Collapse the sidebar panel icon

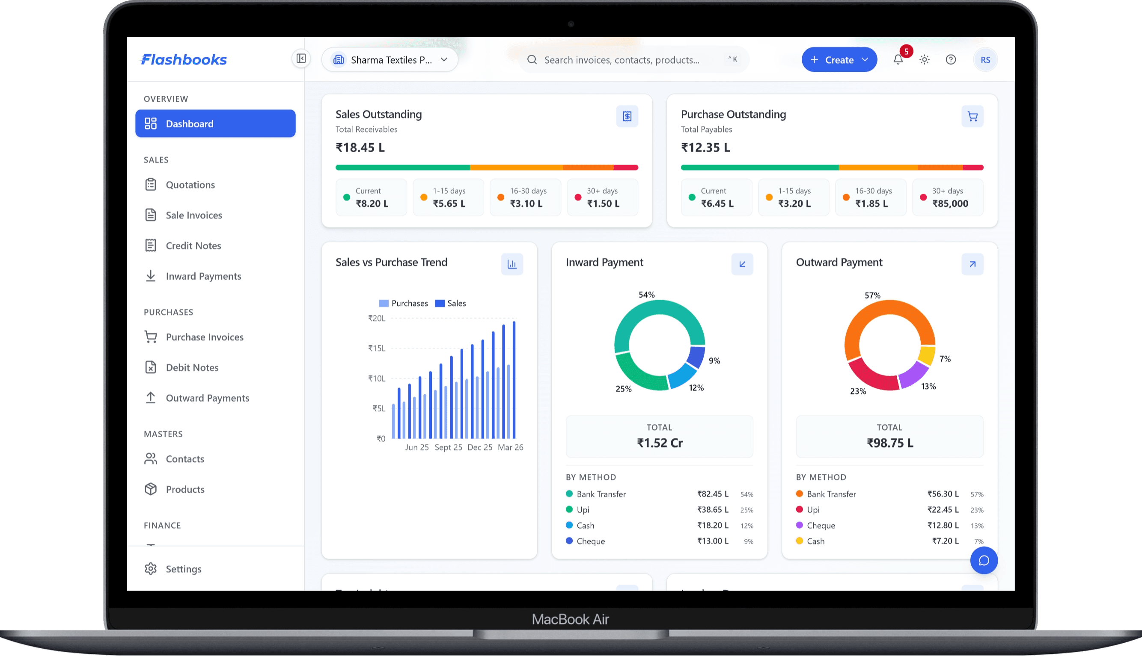pos(301,59)
